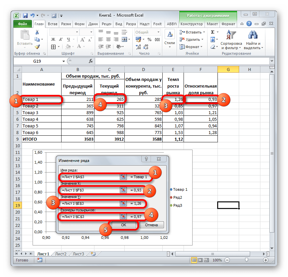Collapse dialog via Имя ряда range selector
Viewport: 288px width, 277px height.
123,177
